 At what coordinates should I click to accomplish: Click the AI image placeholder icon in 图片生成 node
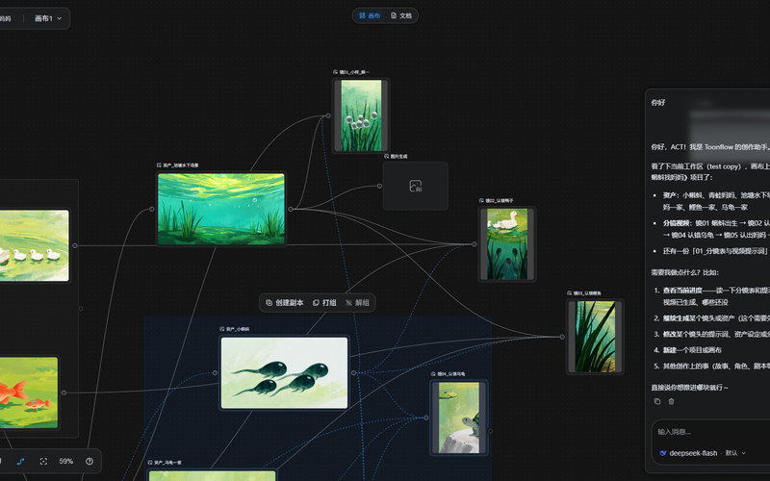pos(416,186)
